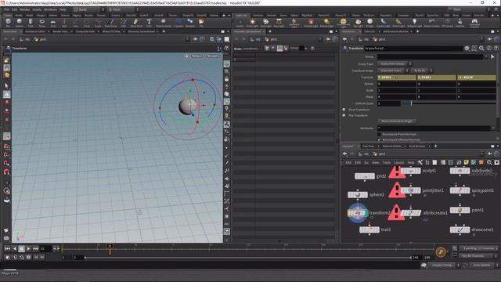Switch to the Render View tab
501x282 pixels.
(x=59, y=31)
